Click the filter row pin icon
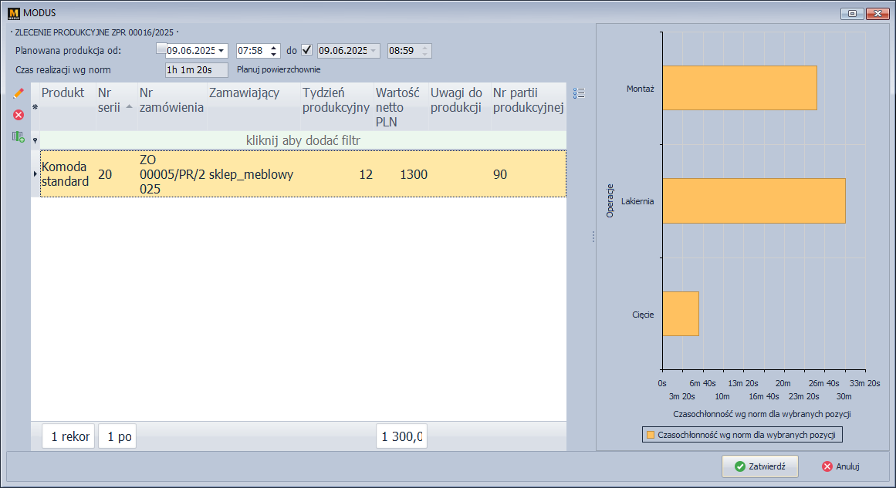 coord(35,140)
